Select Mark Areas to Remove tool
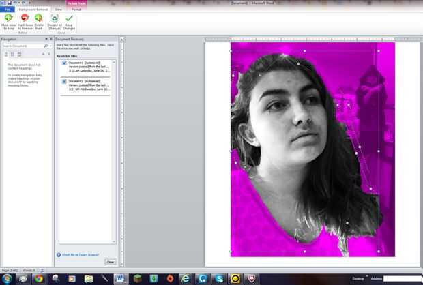 [25, 22]
